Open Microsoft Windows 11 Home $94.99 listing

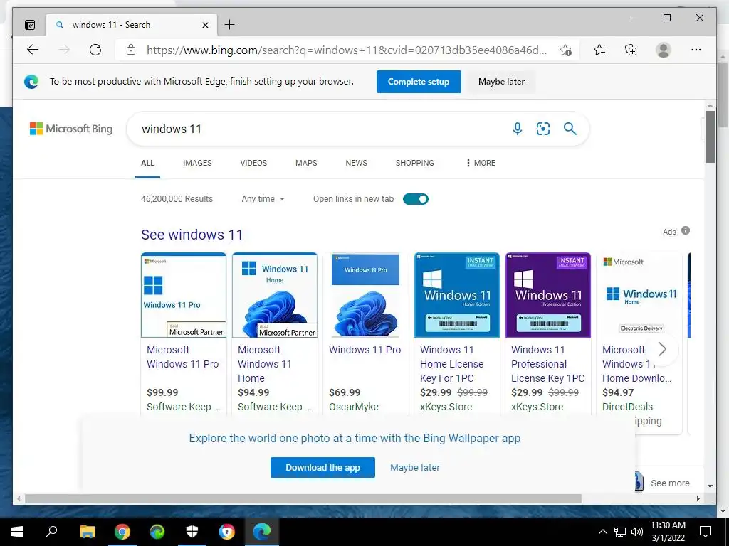pyautogui.click(x=265, y=364)
